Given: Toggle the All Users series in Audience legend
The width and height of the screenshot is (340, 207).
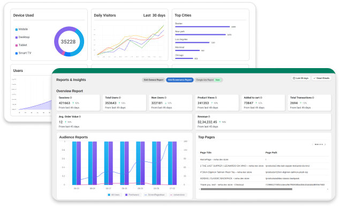Looking at the screenshot, I should 114,195.
